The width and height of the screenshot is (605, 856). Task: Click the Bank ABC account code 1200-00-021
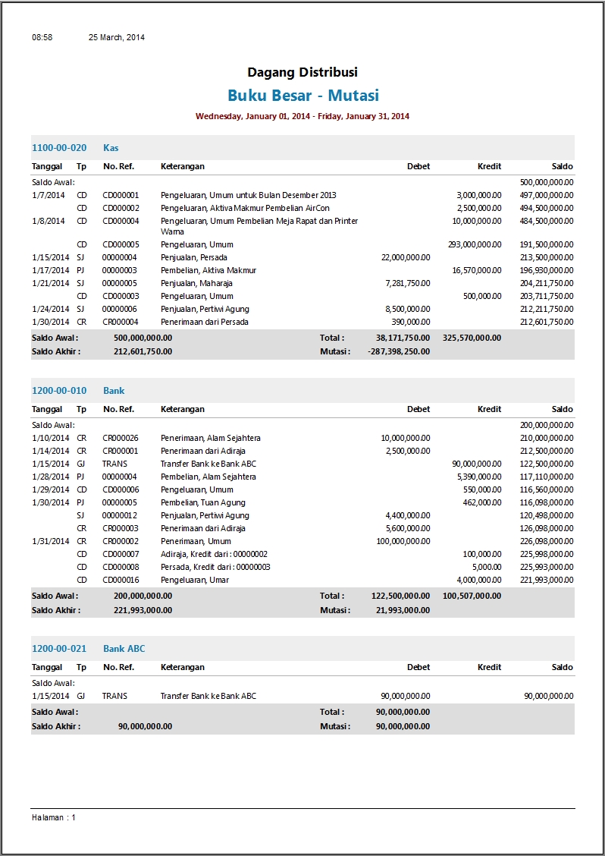[x=59, y=649]
